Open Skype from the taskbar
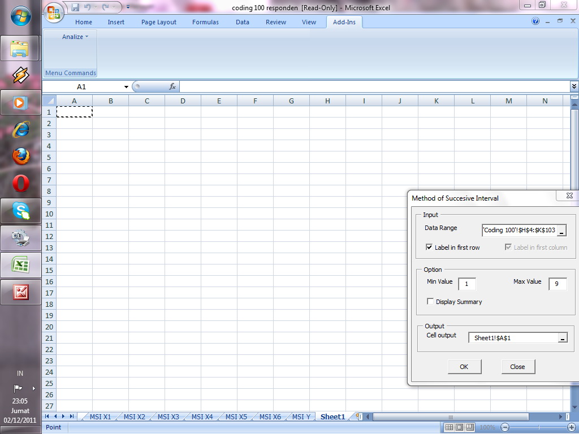 coord(21,211)
